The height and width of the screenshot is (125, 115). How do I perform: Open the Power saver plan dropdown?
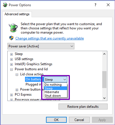41,46
